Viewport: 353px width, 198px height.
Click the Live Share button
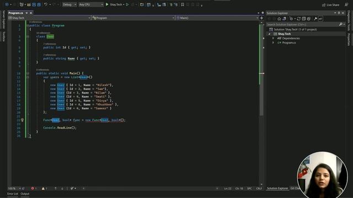click(x=330, y=5)
